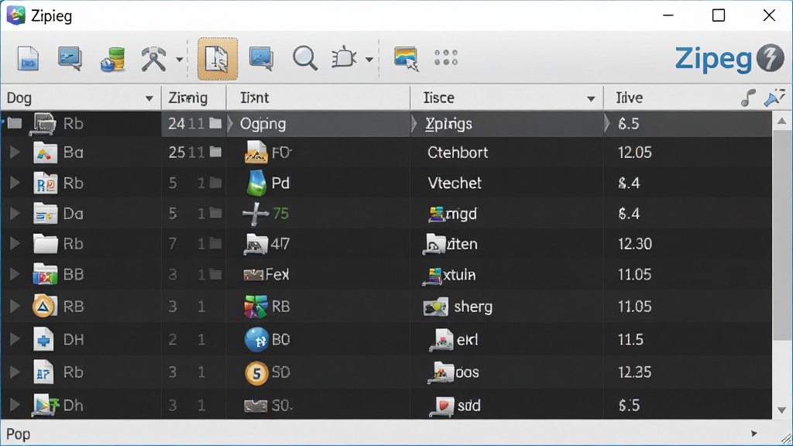This screenshot has height=446, width=793.
Task: Click the RB colorful cube icon
Action: click(256, 307)
